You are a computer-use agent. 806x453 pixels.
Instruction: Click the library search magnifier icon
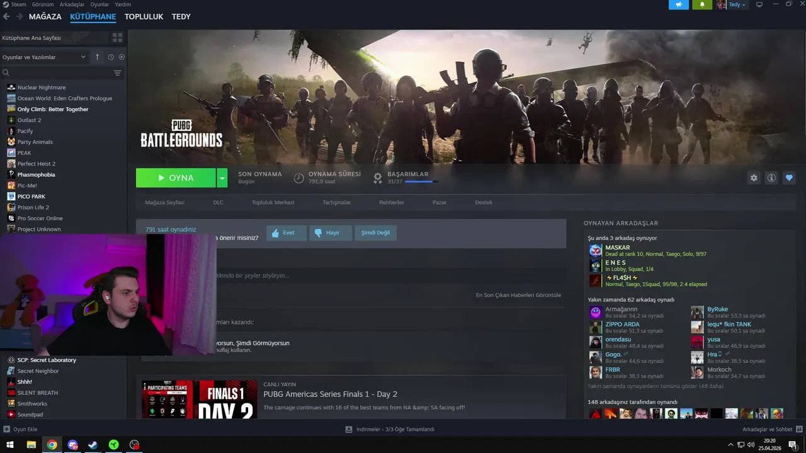pyautogui.click(x=6, y=73)
